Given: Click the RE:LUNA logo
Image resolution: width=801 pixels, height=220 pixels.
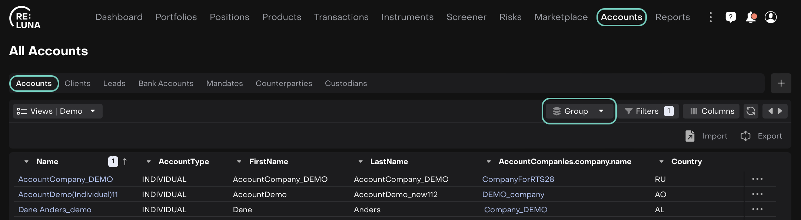Looking at the screenshot, I should 25,18.
